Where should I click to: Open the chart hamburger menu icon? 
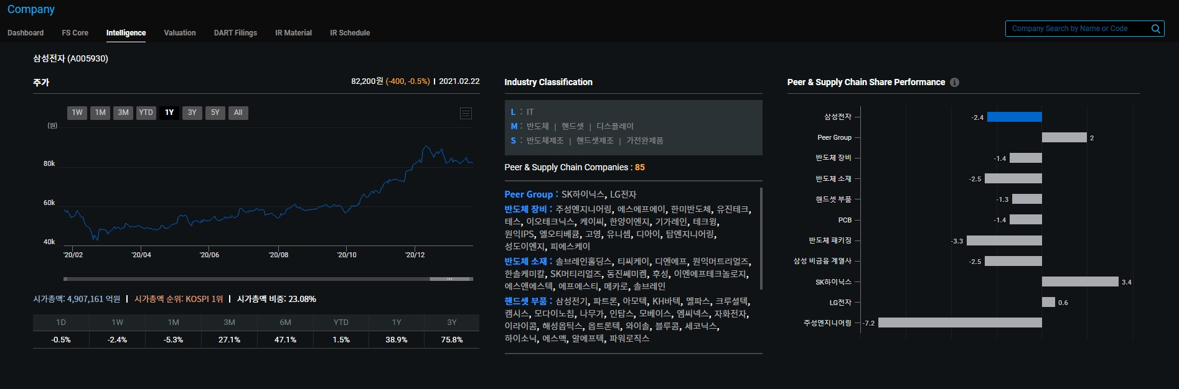tap(466, 113)
